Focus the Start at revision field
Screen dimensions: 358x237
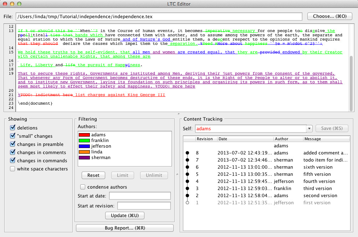click(144, 206)
